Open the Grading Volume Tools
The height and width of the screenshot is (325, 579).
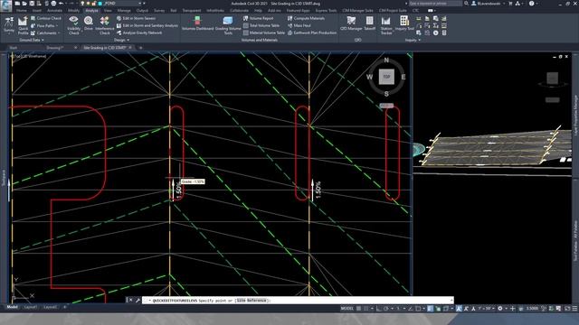[228, 25]
